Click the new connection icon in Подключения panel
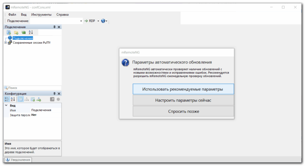Viewport: 305px width, 166px height. click(x=9, y=32)
